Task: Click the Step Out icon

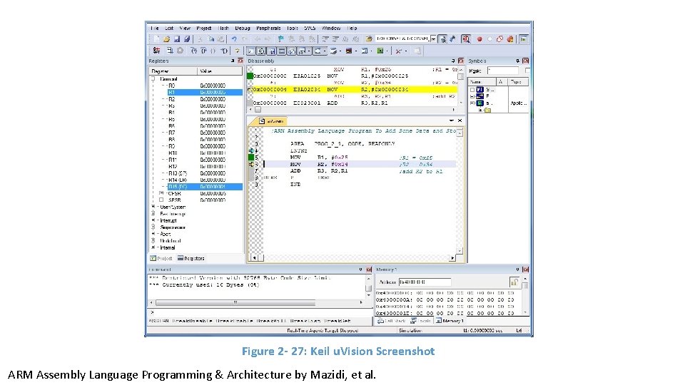Action: 213,51
